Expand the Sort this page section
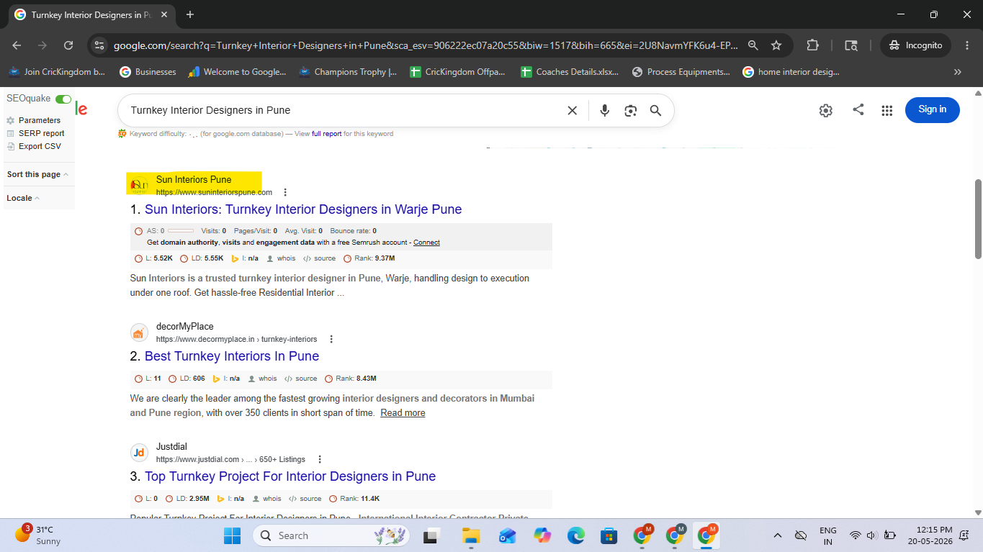The height and width of the screenshot is (552, 983). [38, 174]
